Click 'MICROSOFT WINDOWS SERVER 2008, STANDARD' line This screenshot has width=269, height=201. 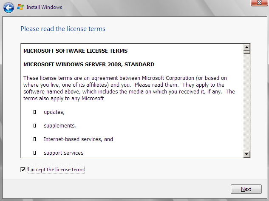tap(89, 64)
